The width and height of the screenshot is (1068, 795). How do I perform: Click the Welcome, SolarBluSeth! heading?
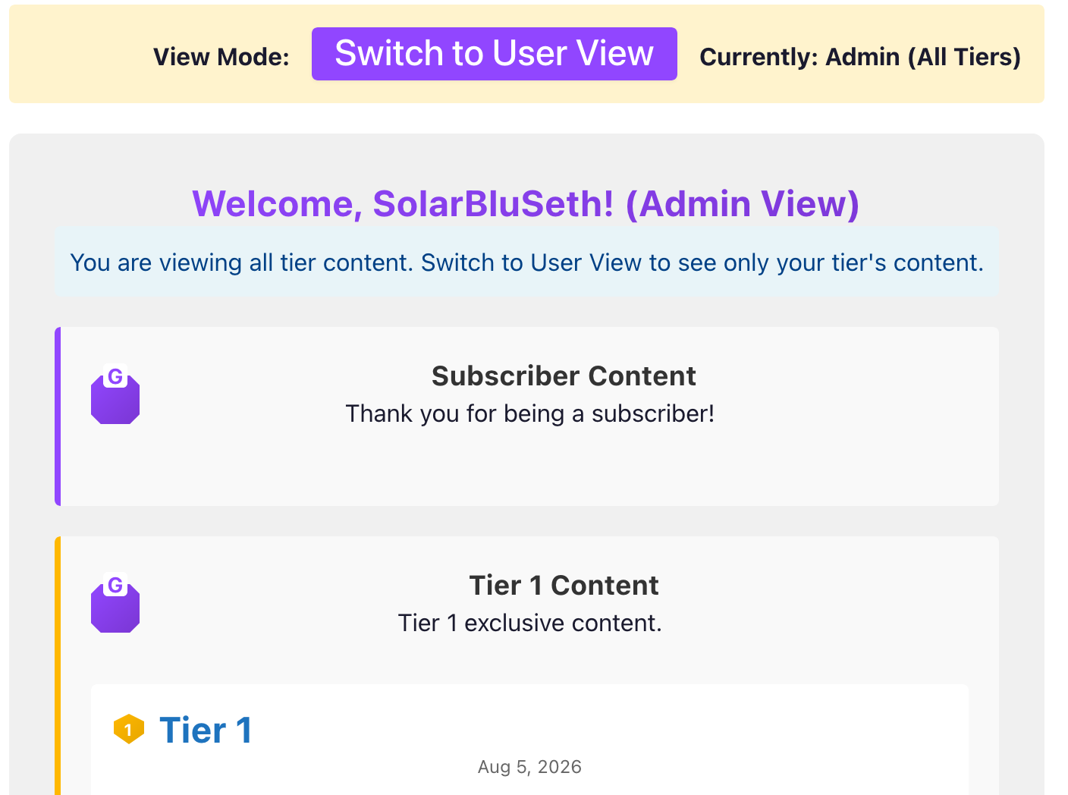(x=526, y=204)
